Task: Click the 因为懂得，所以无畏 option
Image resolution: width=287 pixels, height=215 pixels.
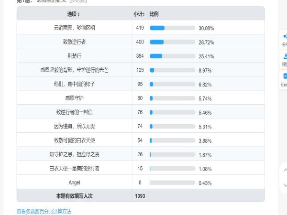Action: pos(74,126)
